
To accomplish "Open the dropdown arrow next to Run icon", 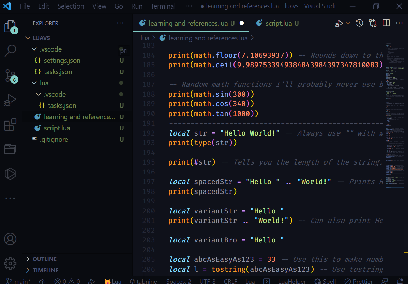I will pos(348,23).
